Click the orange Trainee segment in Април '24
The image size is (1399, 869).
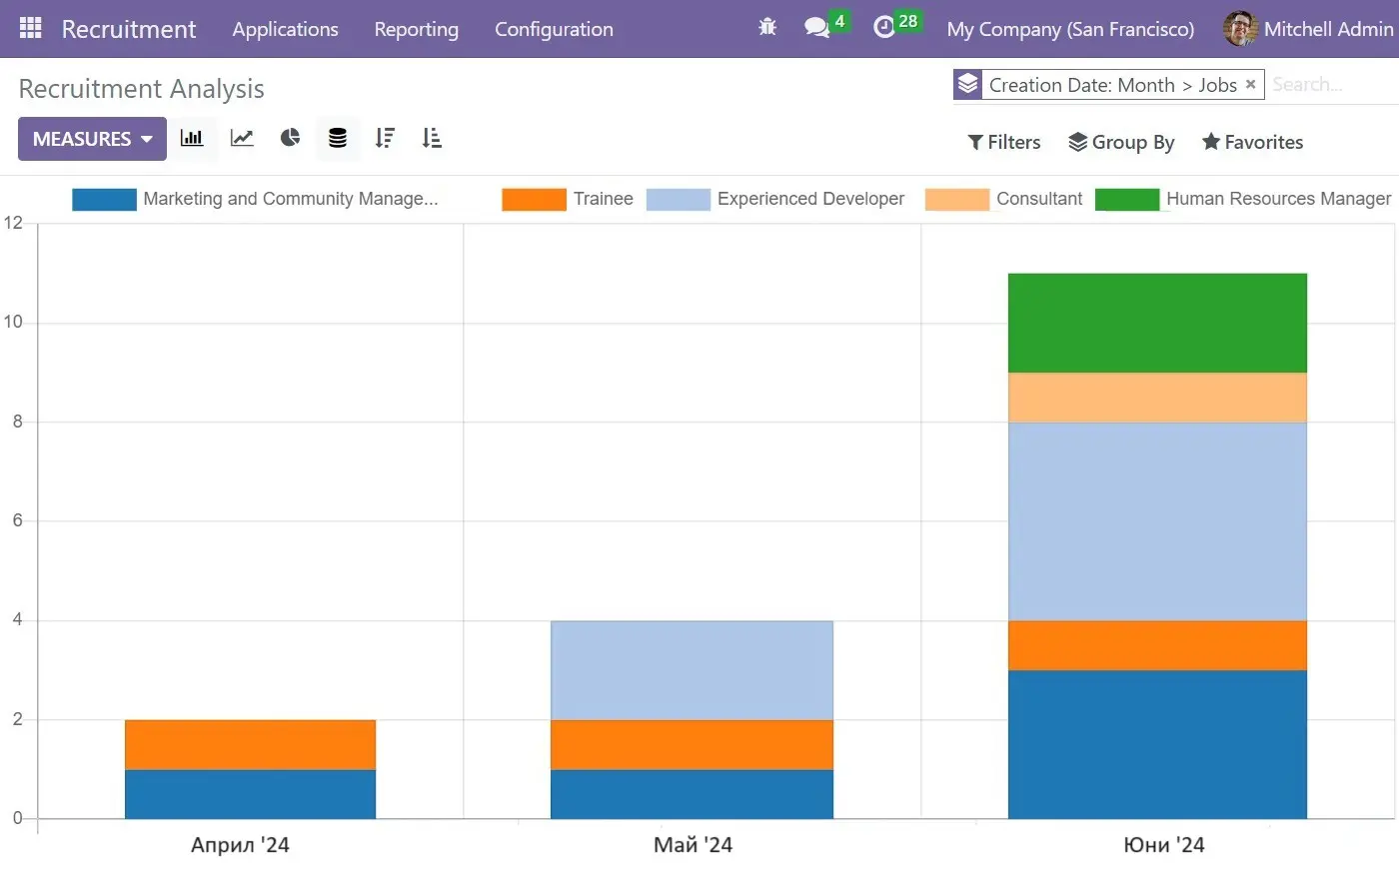click(250, 744)
